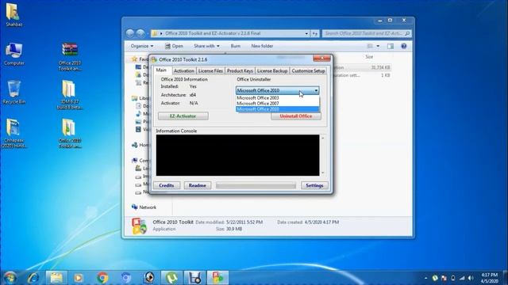Click the Explorer address bar path

pos(213,33)
